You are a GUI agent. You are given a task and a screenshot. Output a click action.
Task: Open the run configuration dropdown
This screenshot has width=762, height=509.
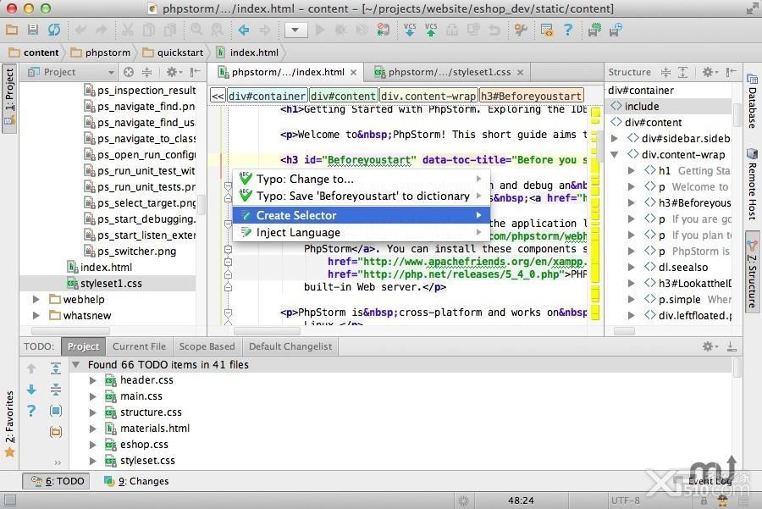click(295, 30)
